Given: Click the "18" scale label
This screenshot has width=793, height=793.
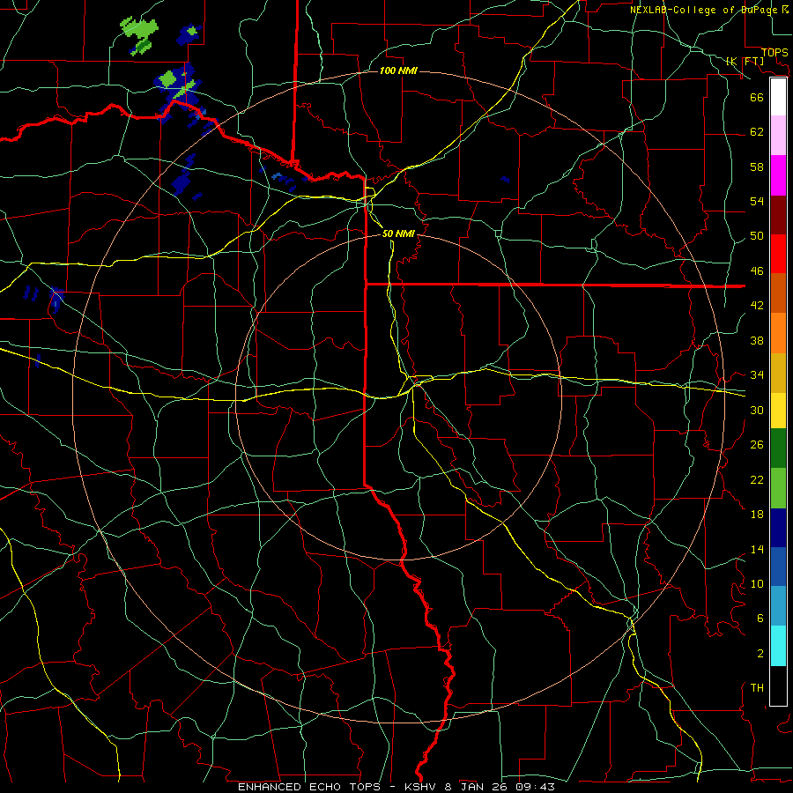Looking at the screenshot, I should (757, 515).
